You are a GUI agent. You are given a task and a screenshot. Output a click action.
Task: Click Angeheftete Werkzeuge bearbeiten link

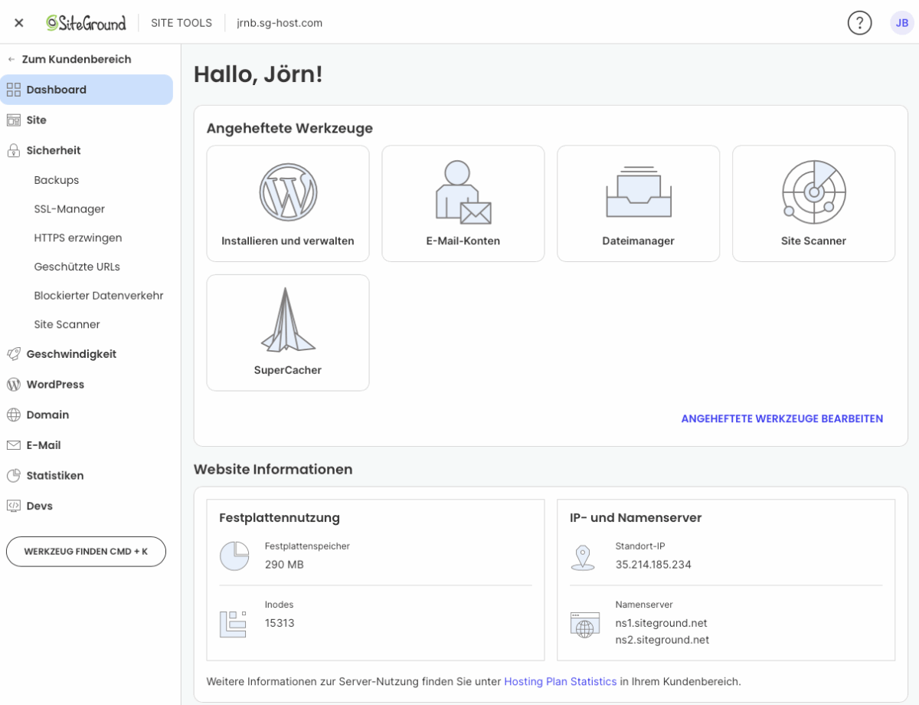782,419
